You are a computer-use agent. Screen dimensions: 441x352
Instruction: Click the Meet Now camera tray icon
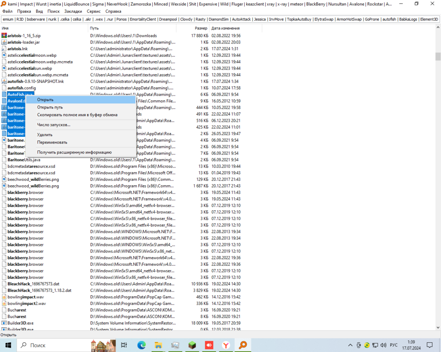[x=359, y=345]
